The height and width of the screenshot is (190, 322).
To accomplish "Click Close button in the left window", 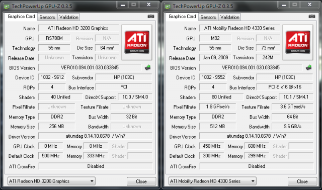I will 141,181.
